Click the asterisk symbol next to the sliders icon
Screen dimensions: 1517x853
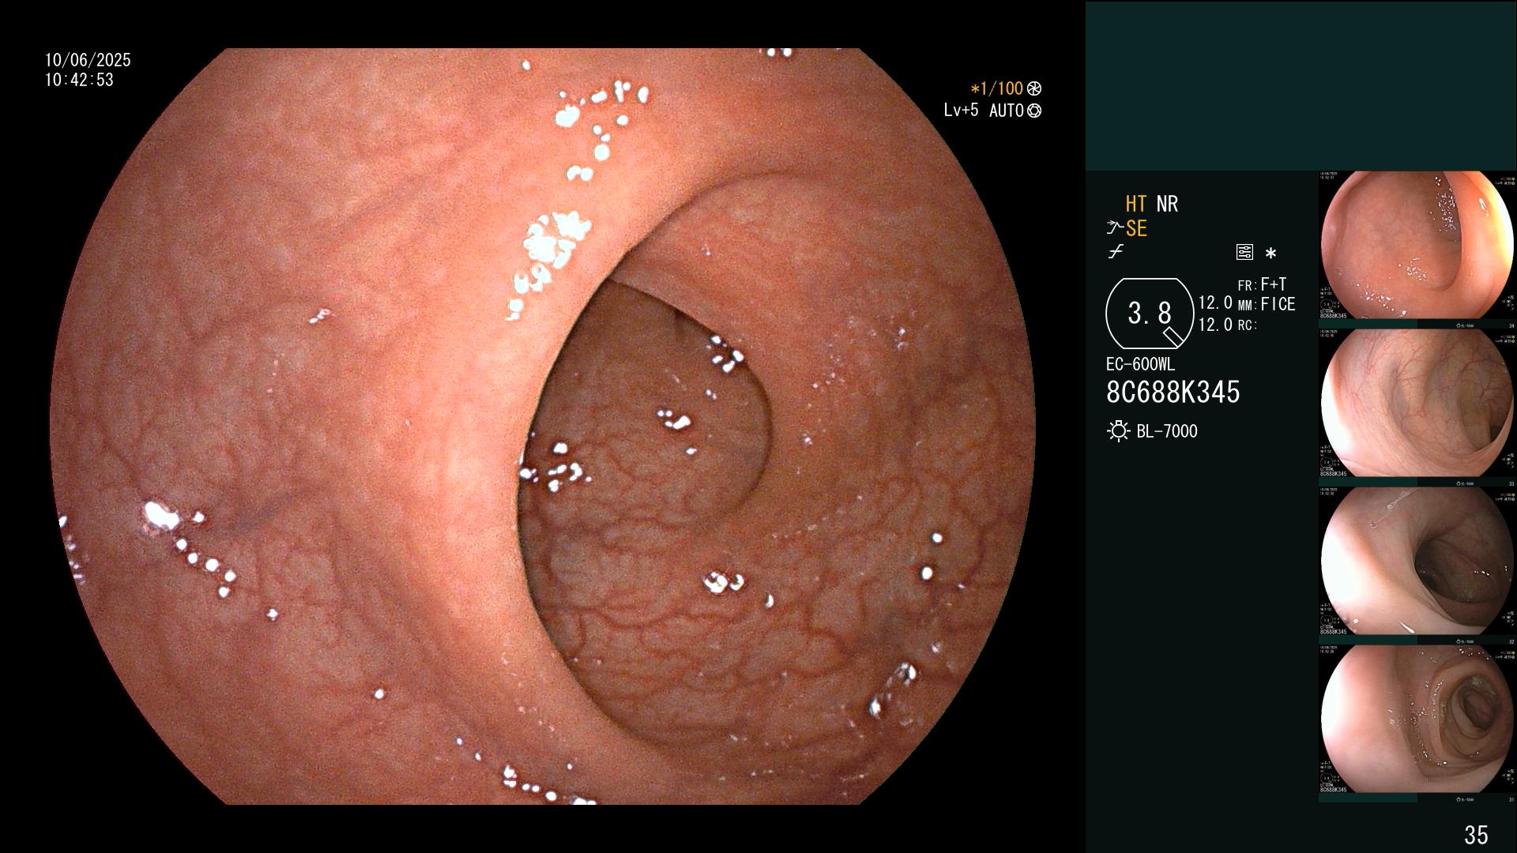click(x=1270, y=253)
